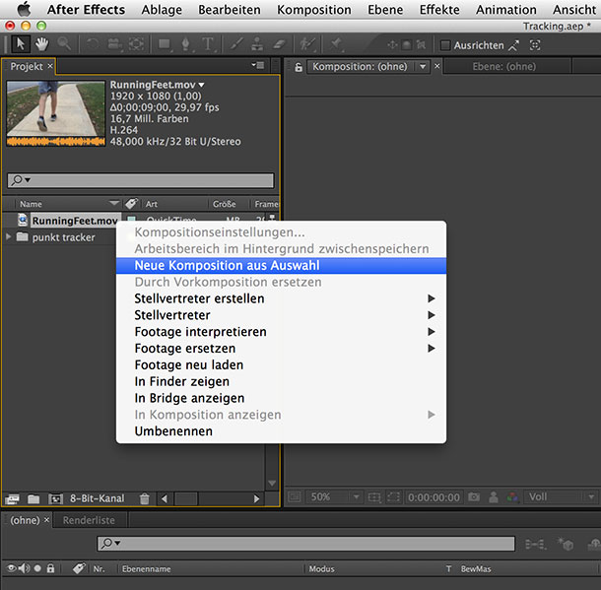Open the Voll resolution dropdown
The image size is (601, 590).
coord(591,497)
